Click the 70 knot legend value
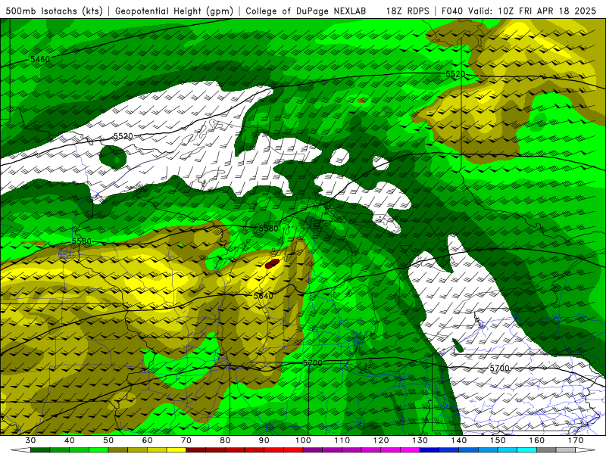 (x=186, y=440)
